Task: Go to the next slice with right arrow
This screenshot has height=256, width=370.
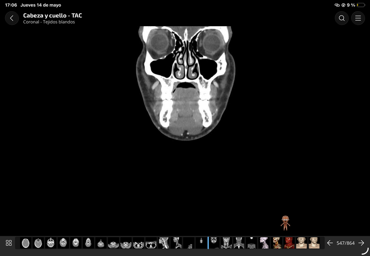Action: pyautogui.click(x=361, y=243)
